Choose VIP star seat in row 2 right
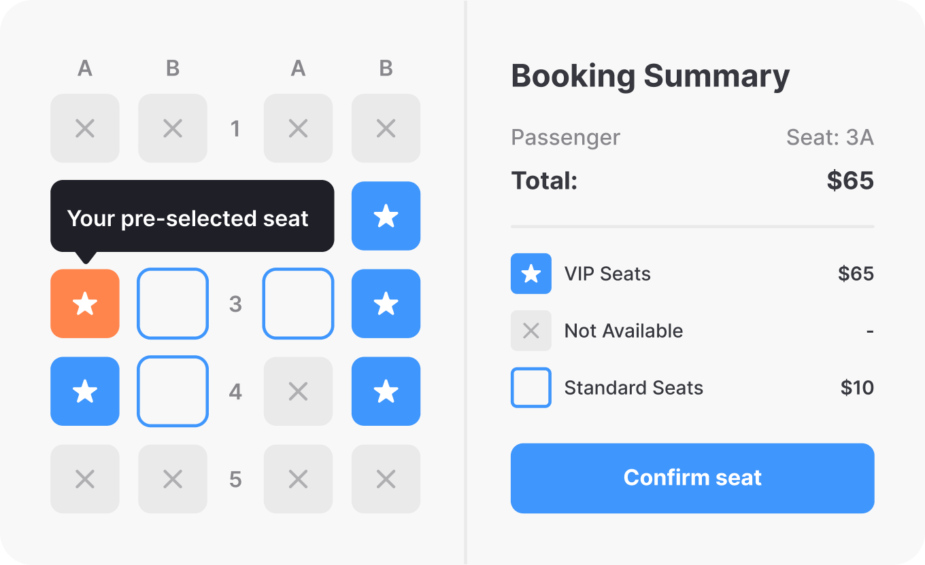Viewport: 925px width, 565px height. pyautogui.click(x=386, y=216)
